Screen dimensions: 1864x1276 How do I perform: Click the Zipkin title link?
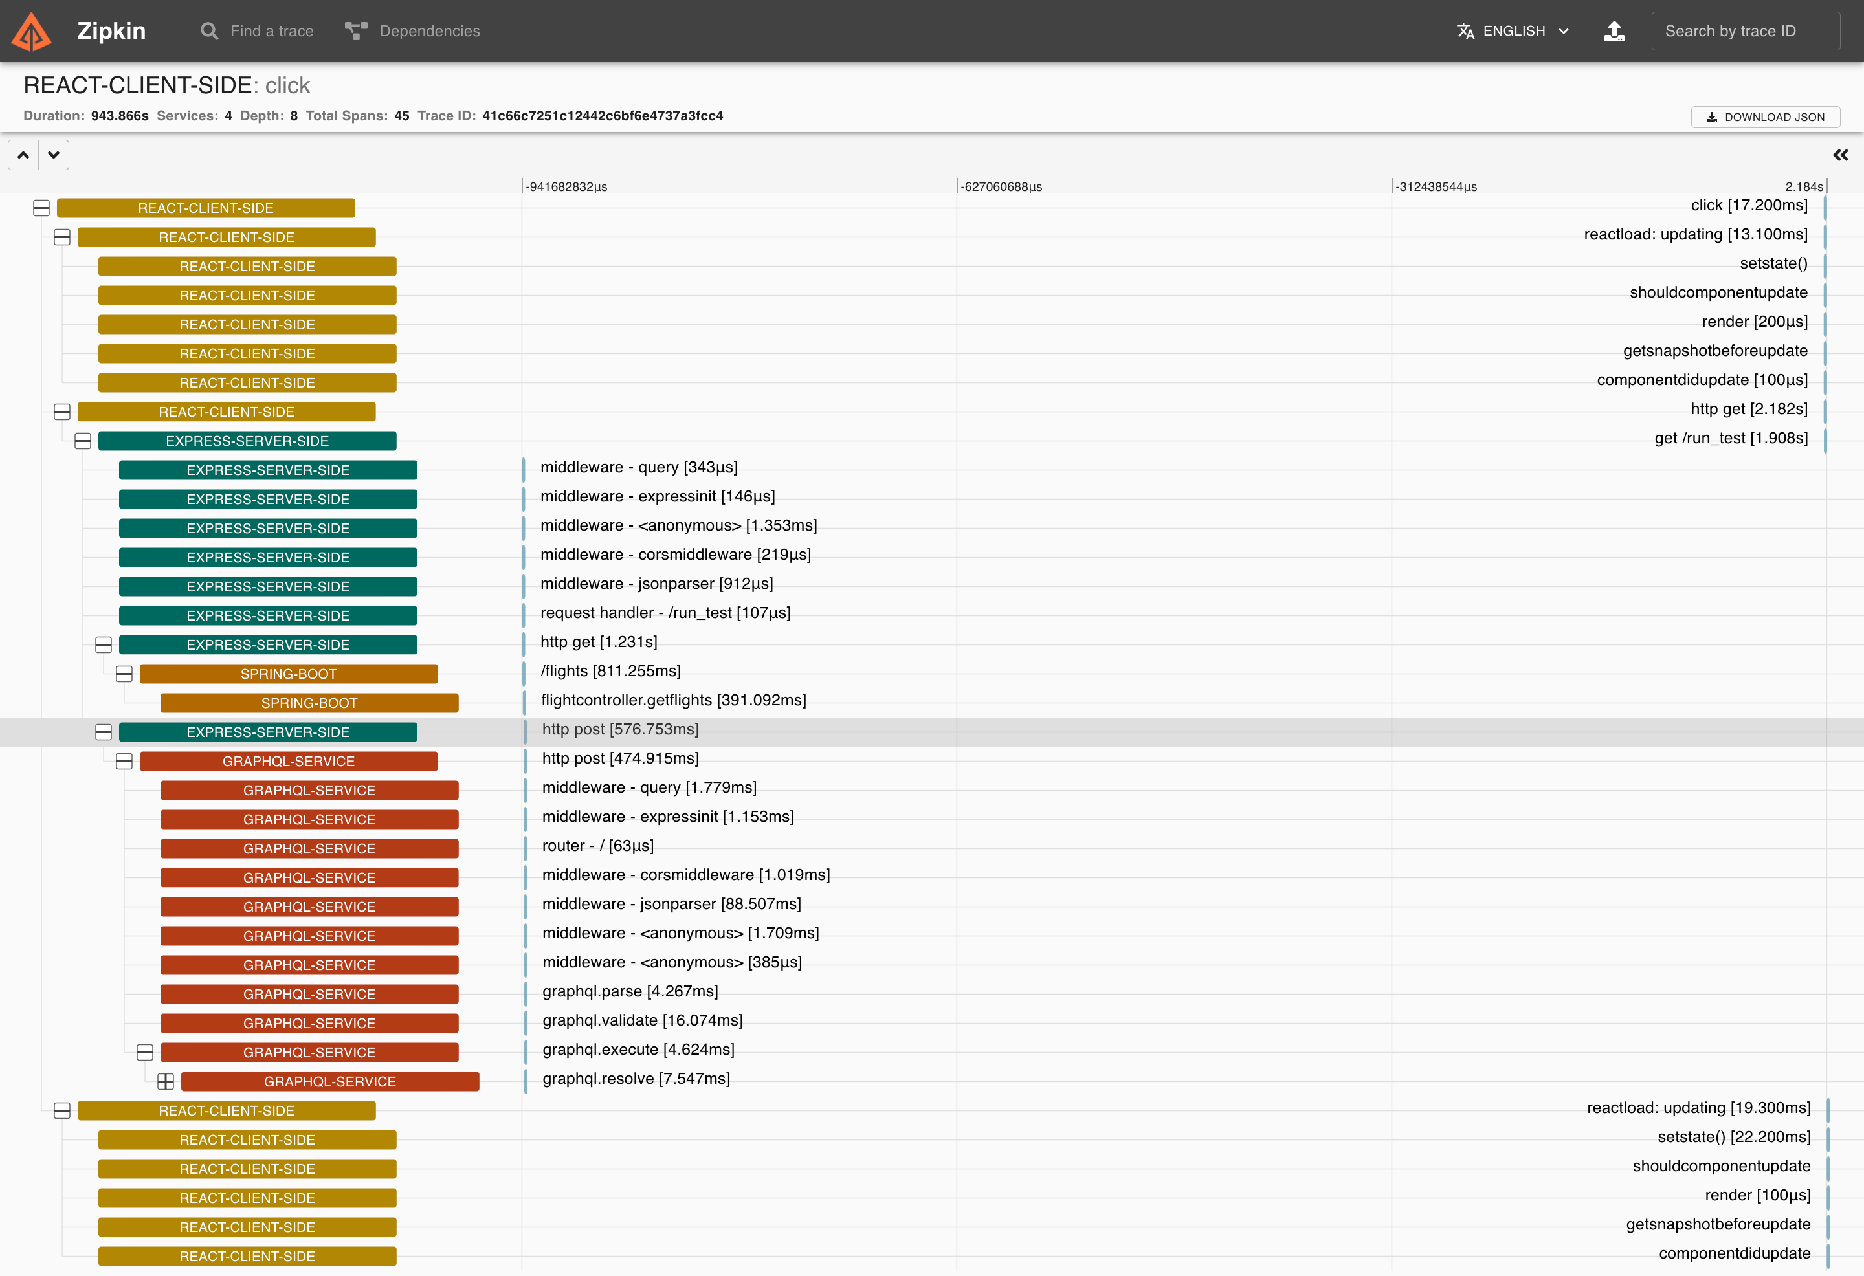[111, 31]
